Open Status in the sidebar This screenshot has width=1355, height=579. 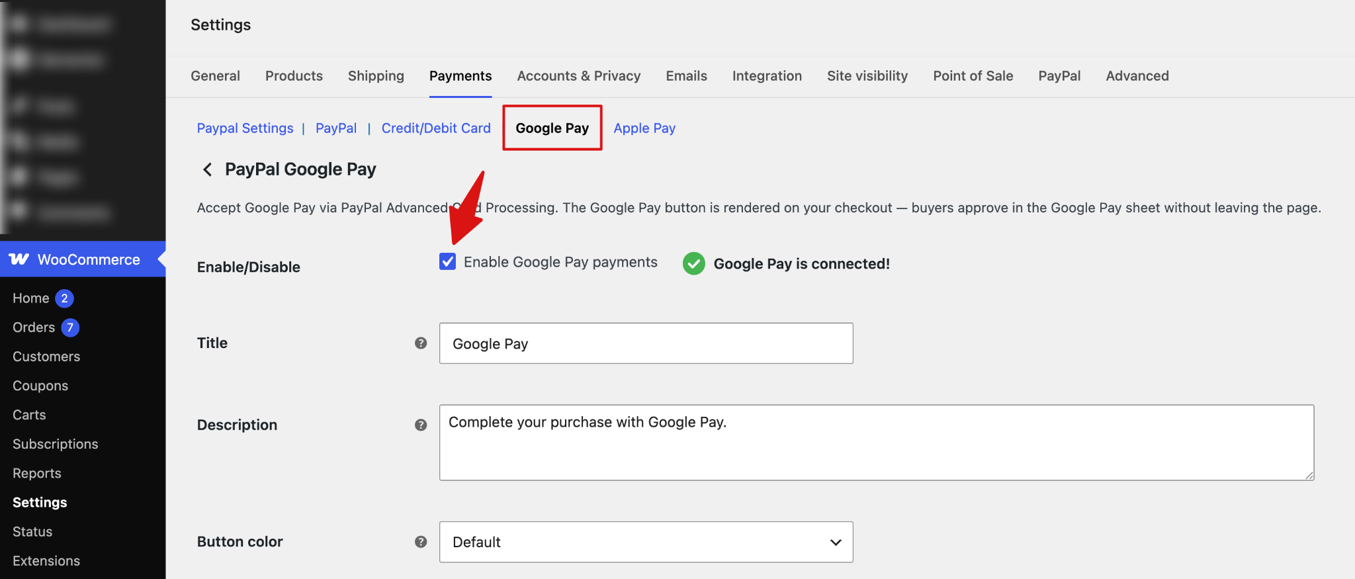(x=32, y=531)
